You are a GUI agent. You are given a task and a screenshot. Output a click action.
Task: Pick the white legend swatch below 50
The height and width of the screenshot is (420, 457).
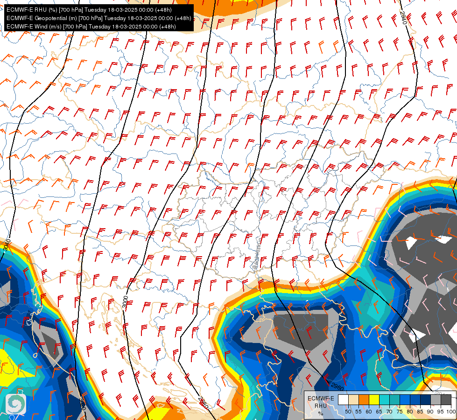coord(343,399)
